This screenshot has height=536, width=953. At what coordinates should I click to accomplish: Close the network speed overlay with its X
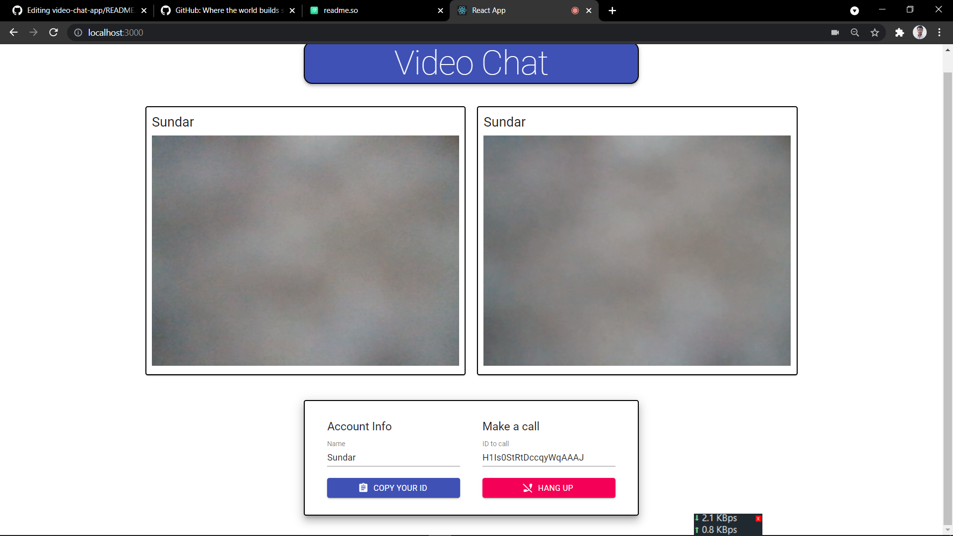pyautogui.click(x=758, y=518)
